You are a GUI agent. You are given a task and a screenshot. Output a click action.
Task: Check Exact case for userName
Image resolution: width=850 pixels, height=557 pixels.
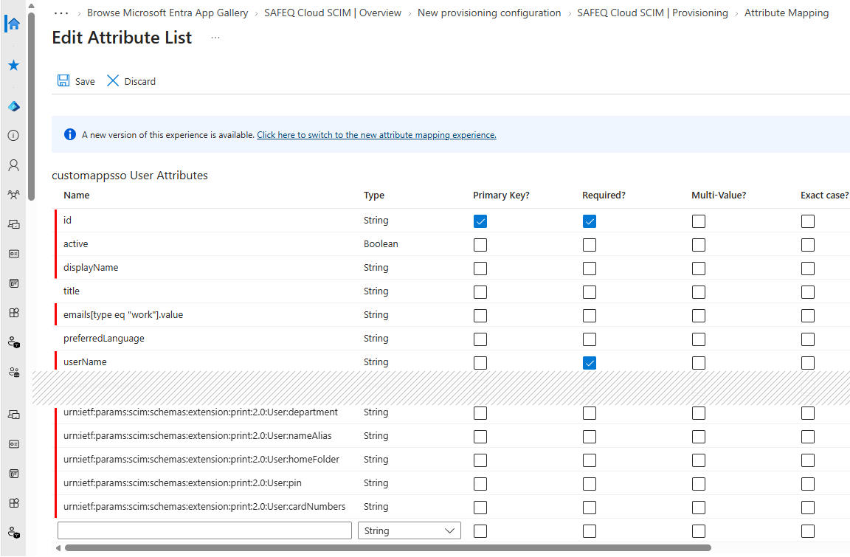pyautogui.click(x=808, y=362)
